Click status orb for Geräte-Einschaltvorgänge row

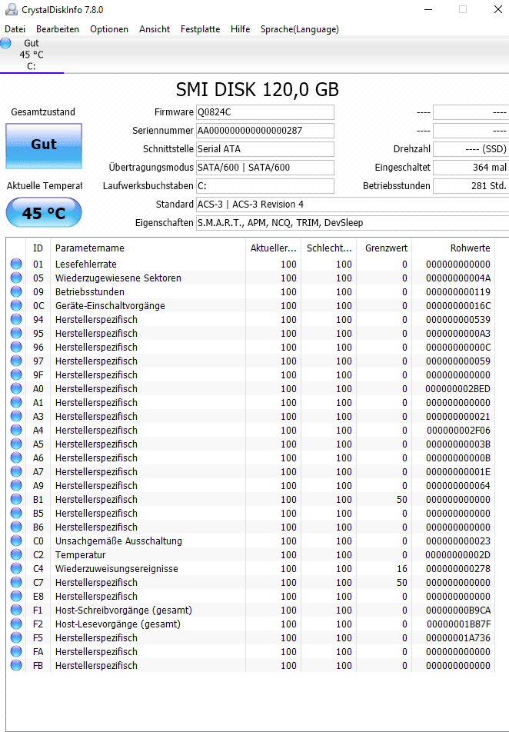[x=16, y=305]
